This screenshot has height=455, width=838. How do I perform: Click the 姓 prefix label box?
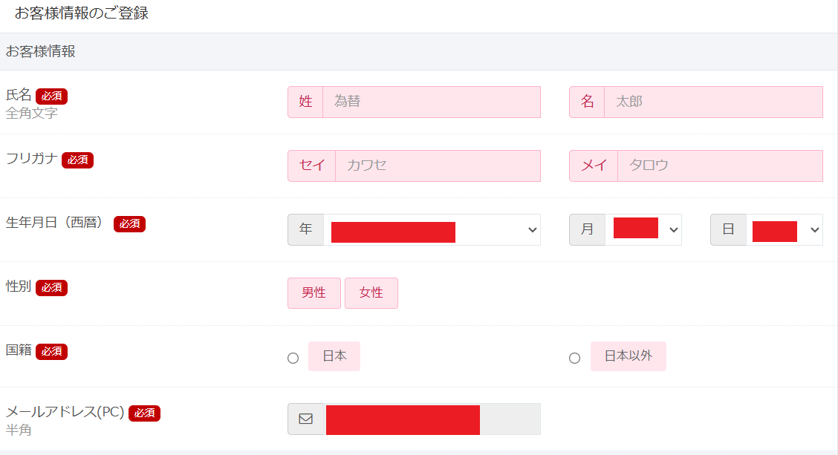pos(305,102)
